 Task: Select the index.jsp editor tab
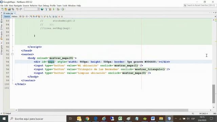point(9,14)
